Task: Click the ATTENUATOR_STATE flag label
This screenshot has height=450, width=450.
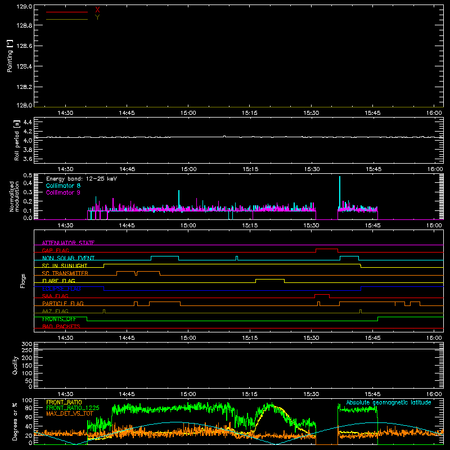Action: tap(68, 243)
